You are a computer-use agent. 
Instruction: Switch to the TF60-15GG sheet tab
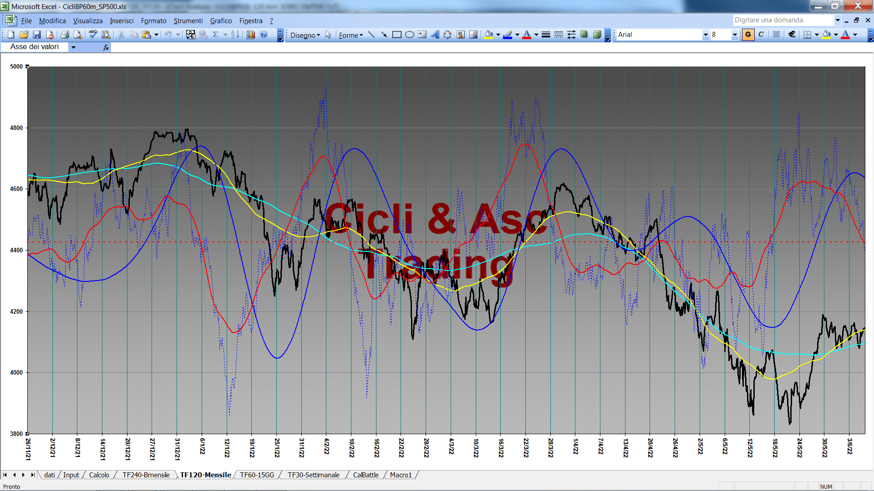click(257, 475)
